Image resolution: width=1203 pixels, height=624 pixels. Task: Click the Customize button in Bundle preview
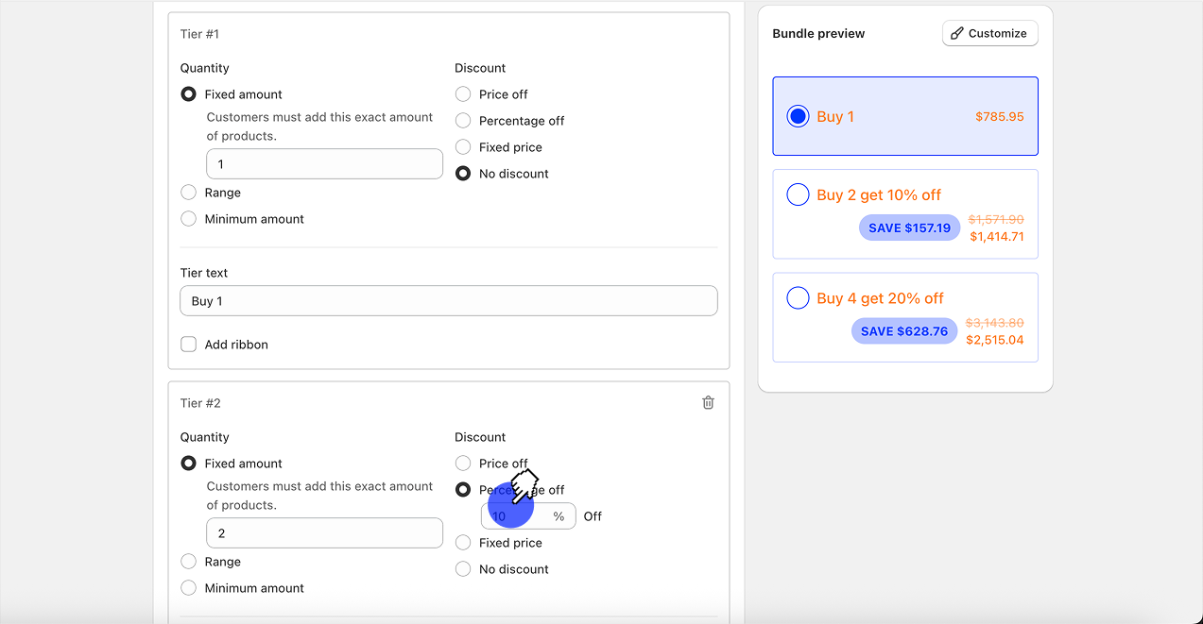point(989,33)
